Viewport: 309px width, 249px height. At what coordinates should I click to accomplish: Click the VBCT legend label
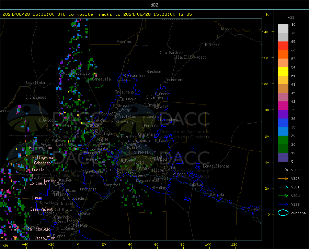click(295, 187)
